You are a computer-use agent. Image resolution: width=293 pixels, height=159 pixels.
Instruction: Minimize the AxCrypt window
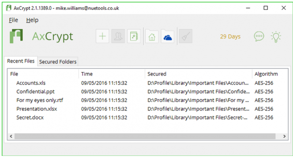click(x=248, y=8)
